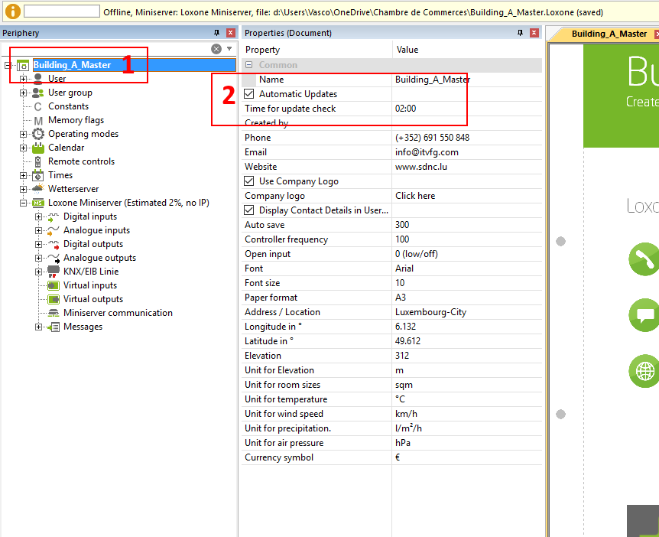Click the green phone icon on page
This screenshot has width=659, height=537.
click(644, 259)
